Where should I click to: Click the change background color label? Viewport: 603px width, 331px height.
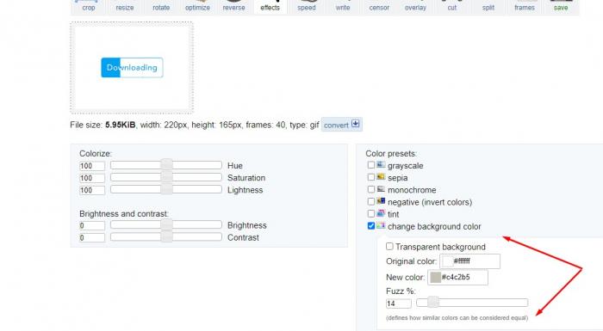(x=434, y=227)
